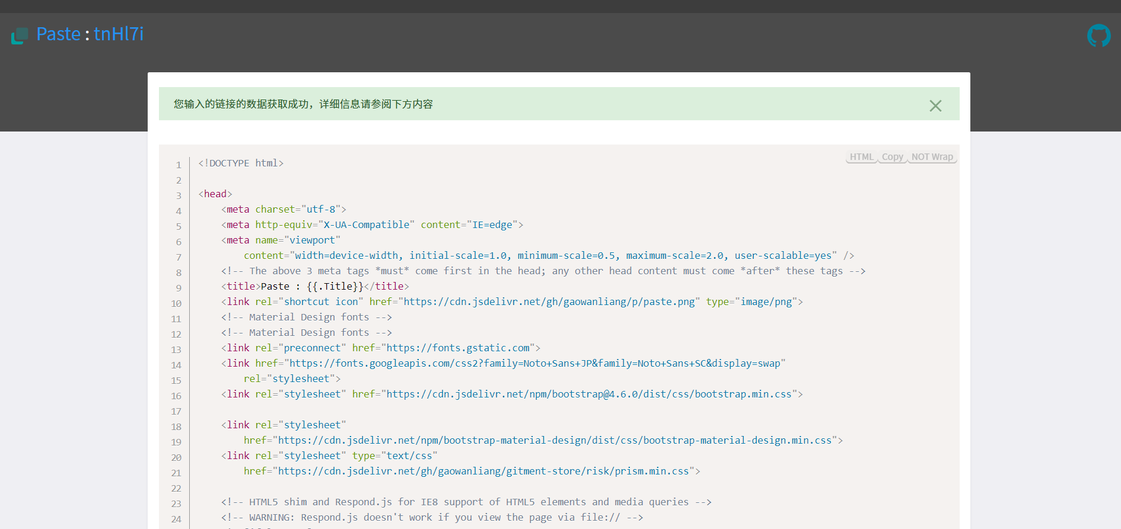This screenshot has height=529, width=1121.
Task: Click the meta charset utf-8 line
Action: [284, 209]
